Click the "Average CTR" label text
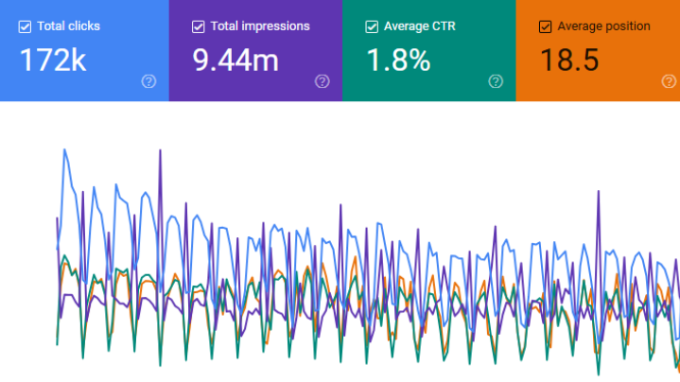 419,26
